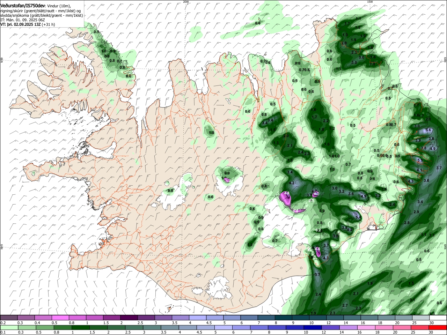Click the Veðurstofan/IS750dev title text
Image resolution: width=447 pixels, height=335 pixels.
tap(22, 6)
